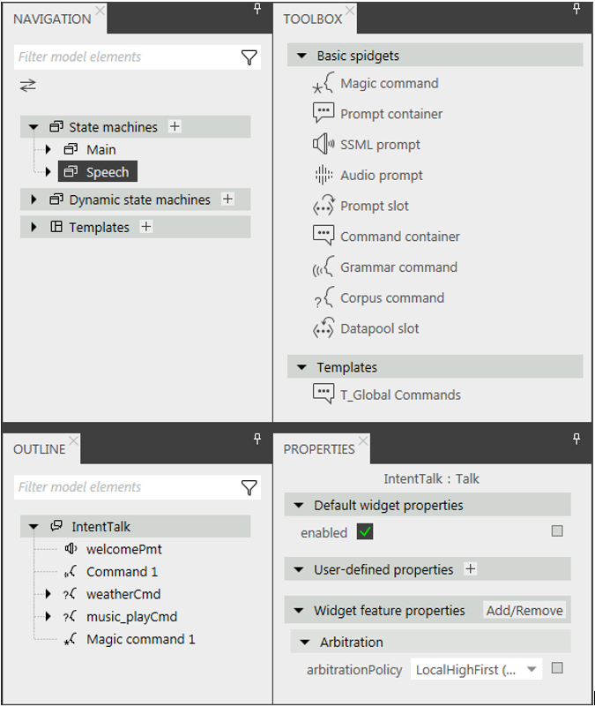Activate the PROPERTIES tab

[319, 449]
